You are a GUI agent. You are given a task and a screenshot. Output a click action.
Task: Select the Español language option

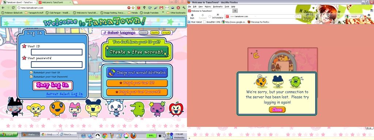pos(154,32)
